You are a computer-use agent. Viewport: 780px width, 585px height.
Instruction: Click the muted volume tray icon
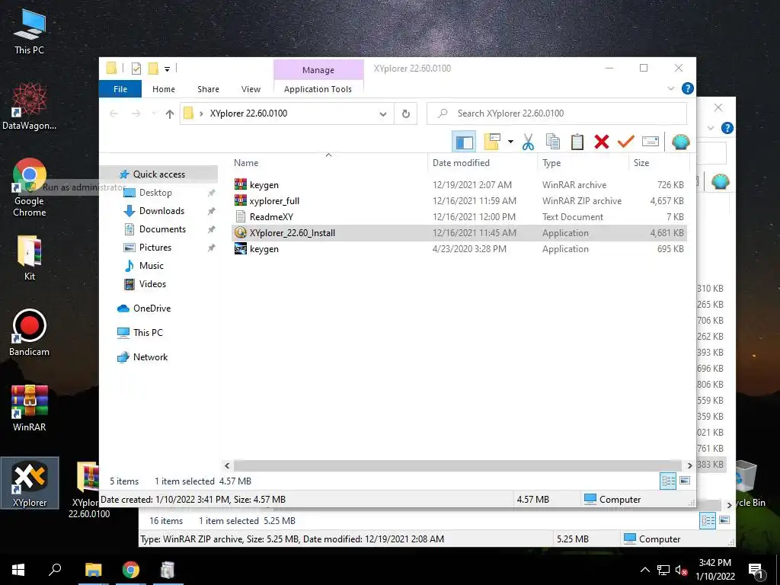click(681, 571)
